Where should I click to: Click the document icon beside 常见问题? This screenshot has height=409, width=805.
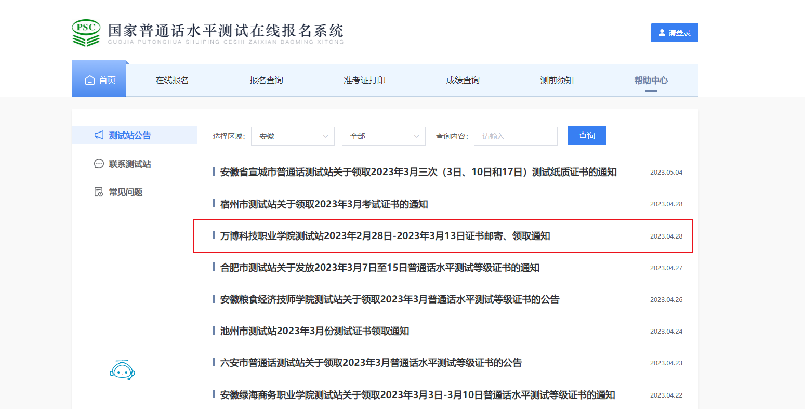point(99,192)
